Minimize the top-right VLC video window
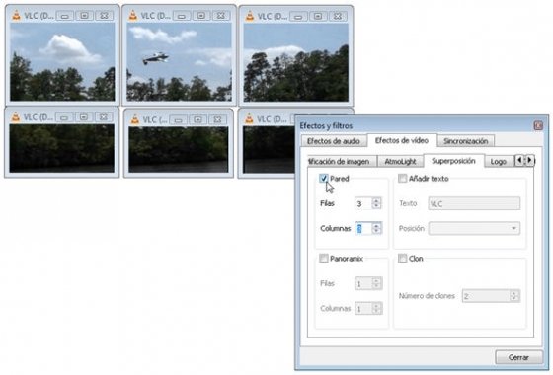This screenshot has width=553, height=375. click(298, 16)
